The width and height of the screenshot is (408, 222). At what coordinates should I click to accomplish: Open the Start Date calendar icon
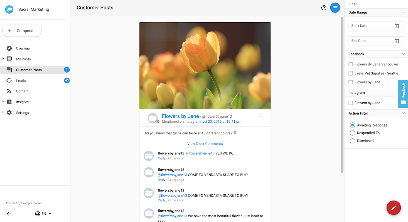pyautogui.click(x=397, y=26)
